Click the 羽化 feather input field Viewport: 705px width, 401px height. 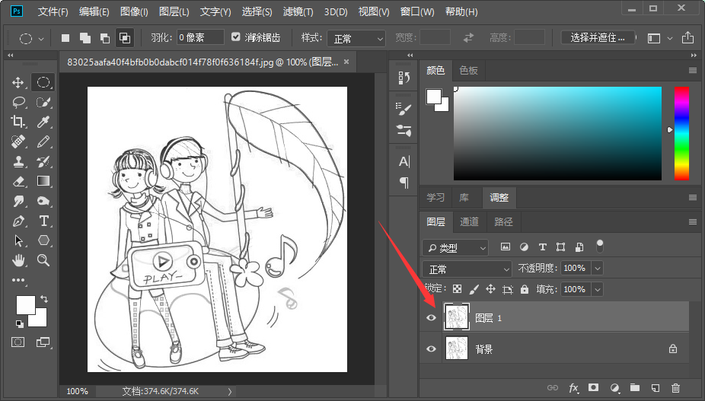click(x=200, y=37)
